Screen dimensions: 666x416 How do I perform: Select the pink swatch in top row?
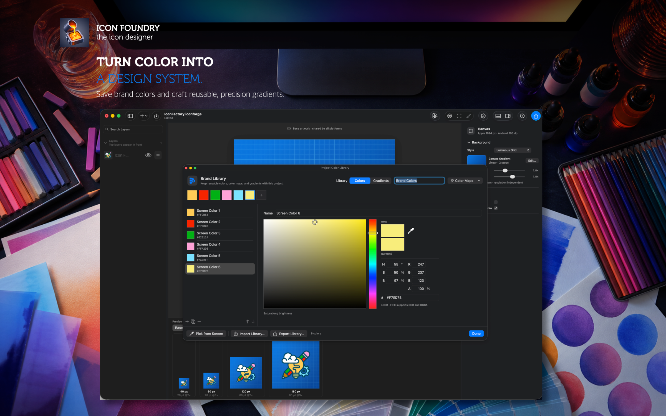click(x=227, y=195)
